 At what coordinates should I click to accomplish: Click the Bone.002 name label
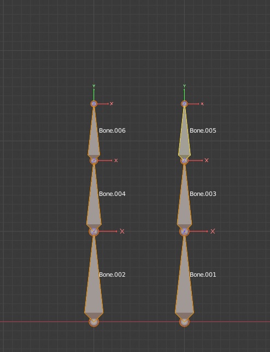pyautogui.click(x=112, y=275)
